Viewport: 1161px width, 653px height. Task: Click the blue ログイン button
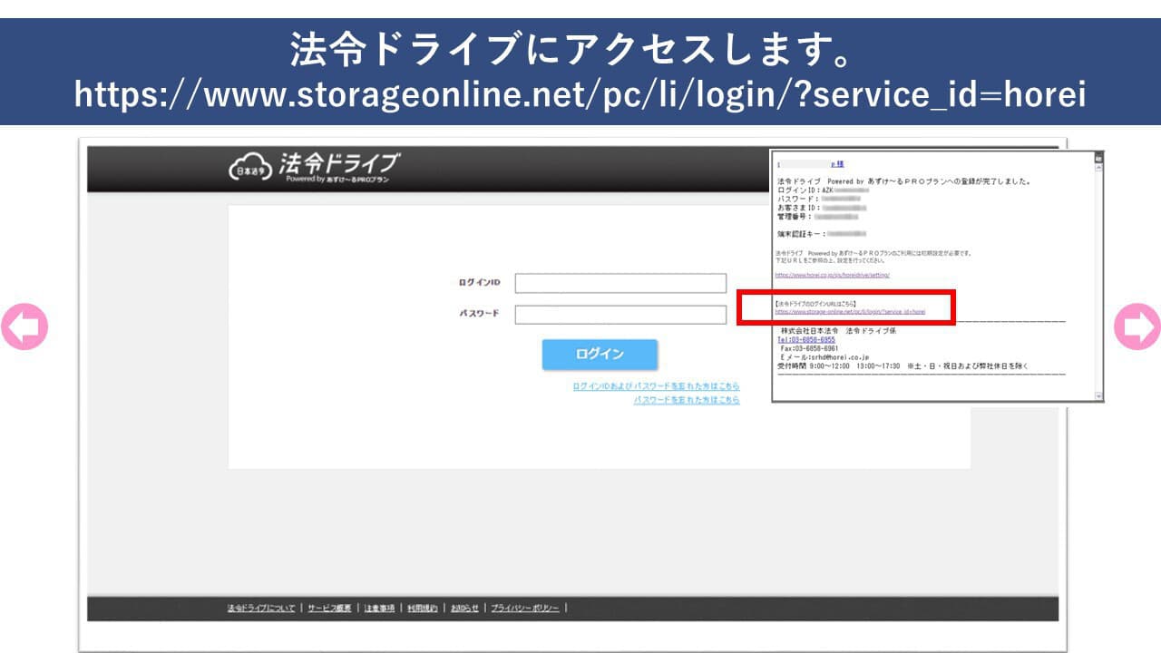600,355
